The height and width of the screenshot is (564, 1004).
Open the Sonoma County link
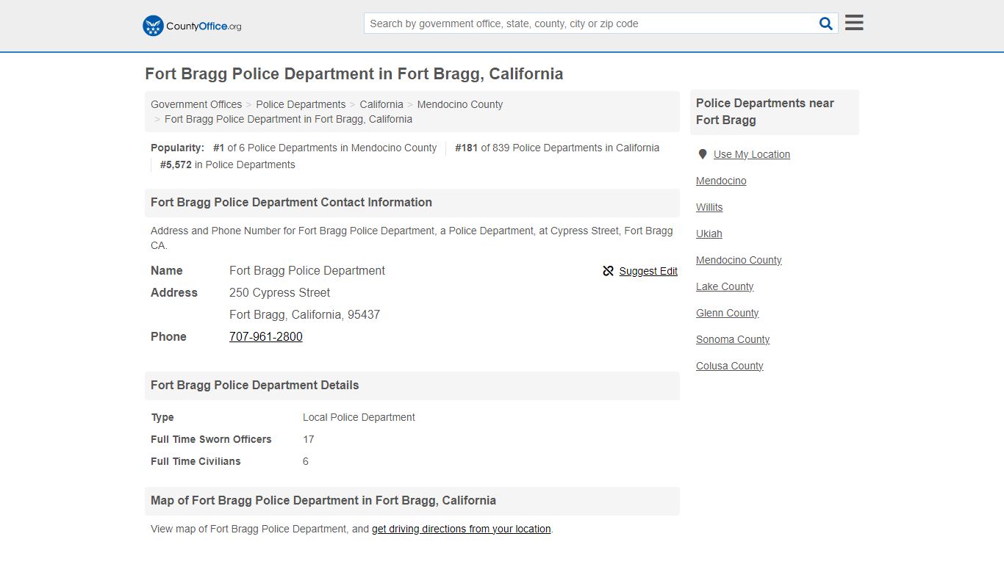(x=733, y=339)
